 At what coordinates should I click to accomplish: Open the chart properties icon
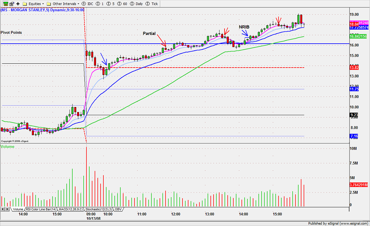(12, 4)
